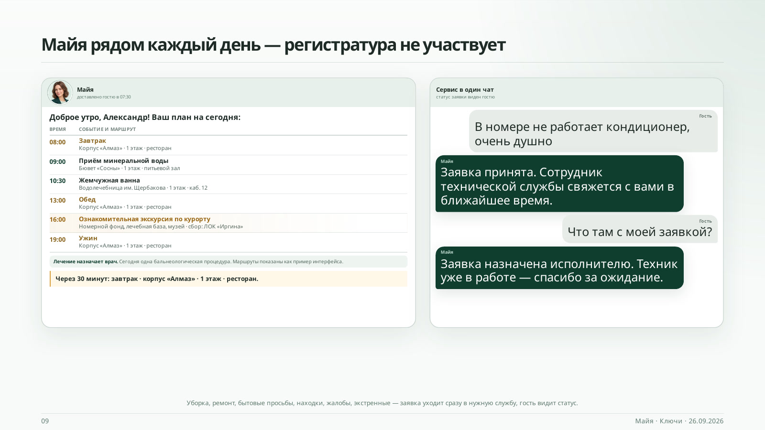The image size is (765, 430).
Task: Select the 19:00 Ужин row
Action: tap(229, 242)
